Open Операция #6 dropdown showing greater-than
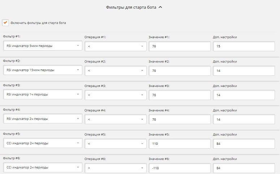Viewport: 280px width, 174px height. point(116,168)
